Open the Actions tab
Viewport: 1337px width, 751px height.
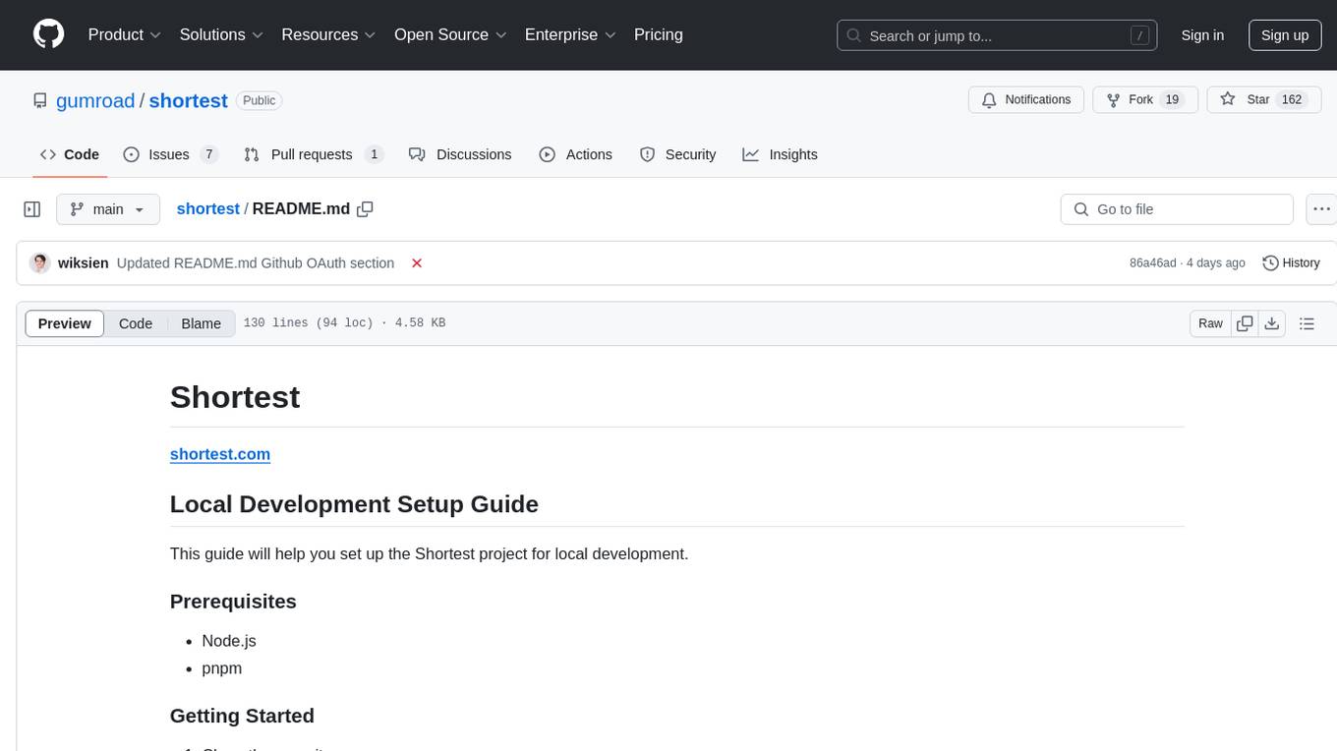(576, 154)
